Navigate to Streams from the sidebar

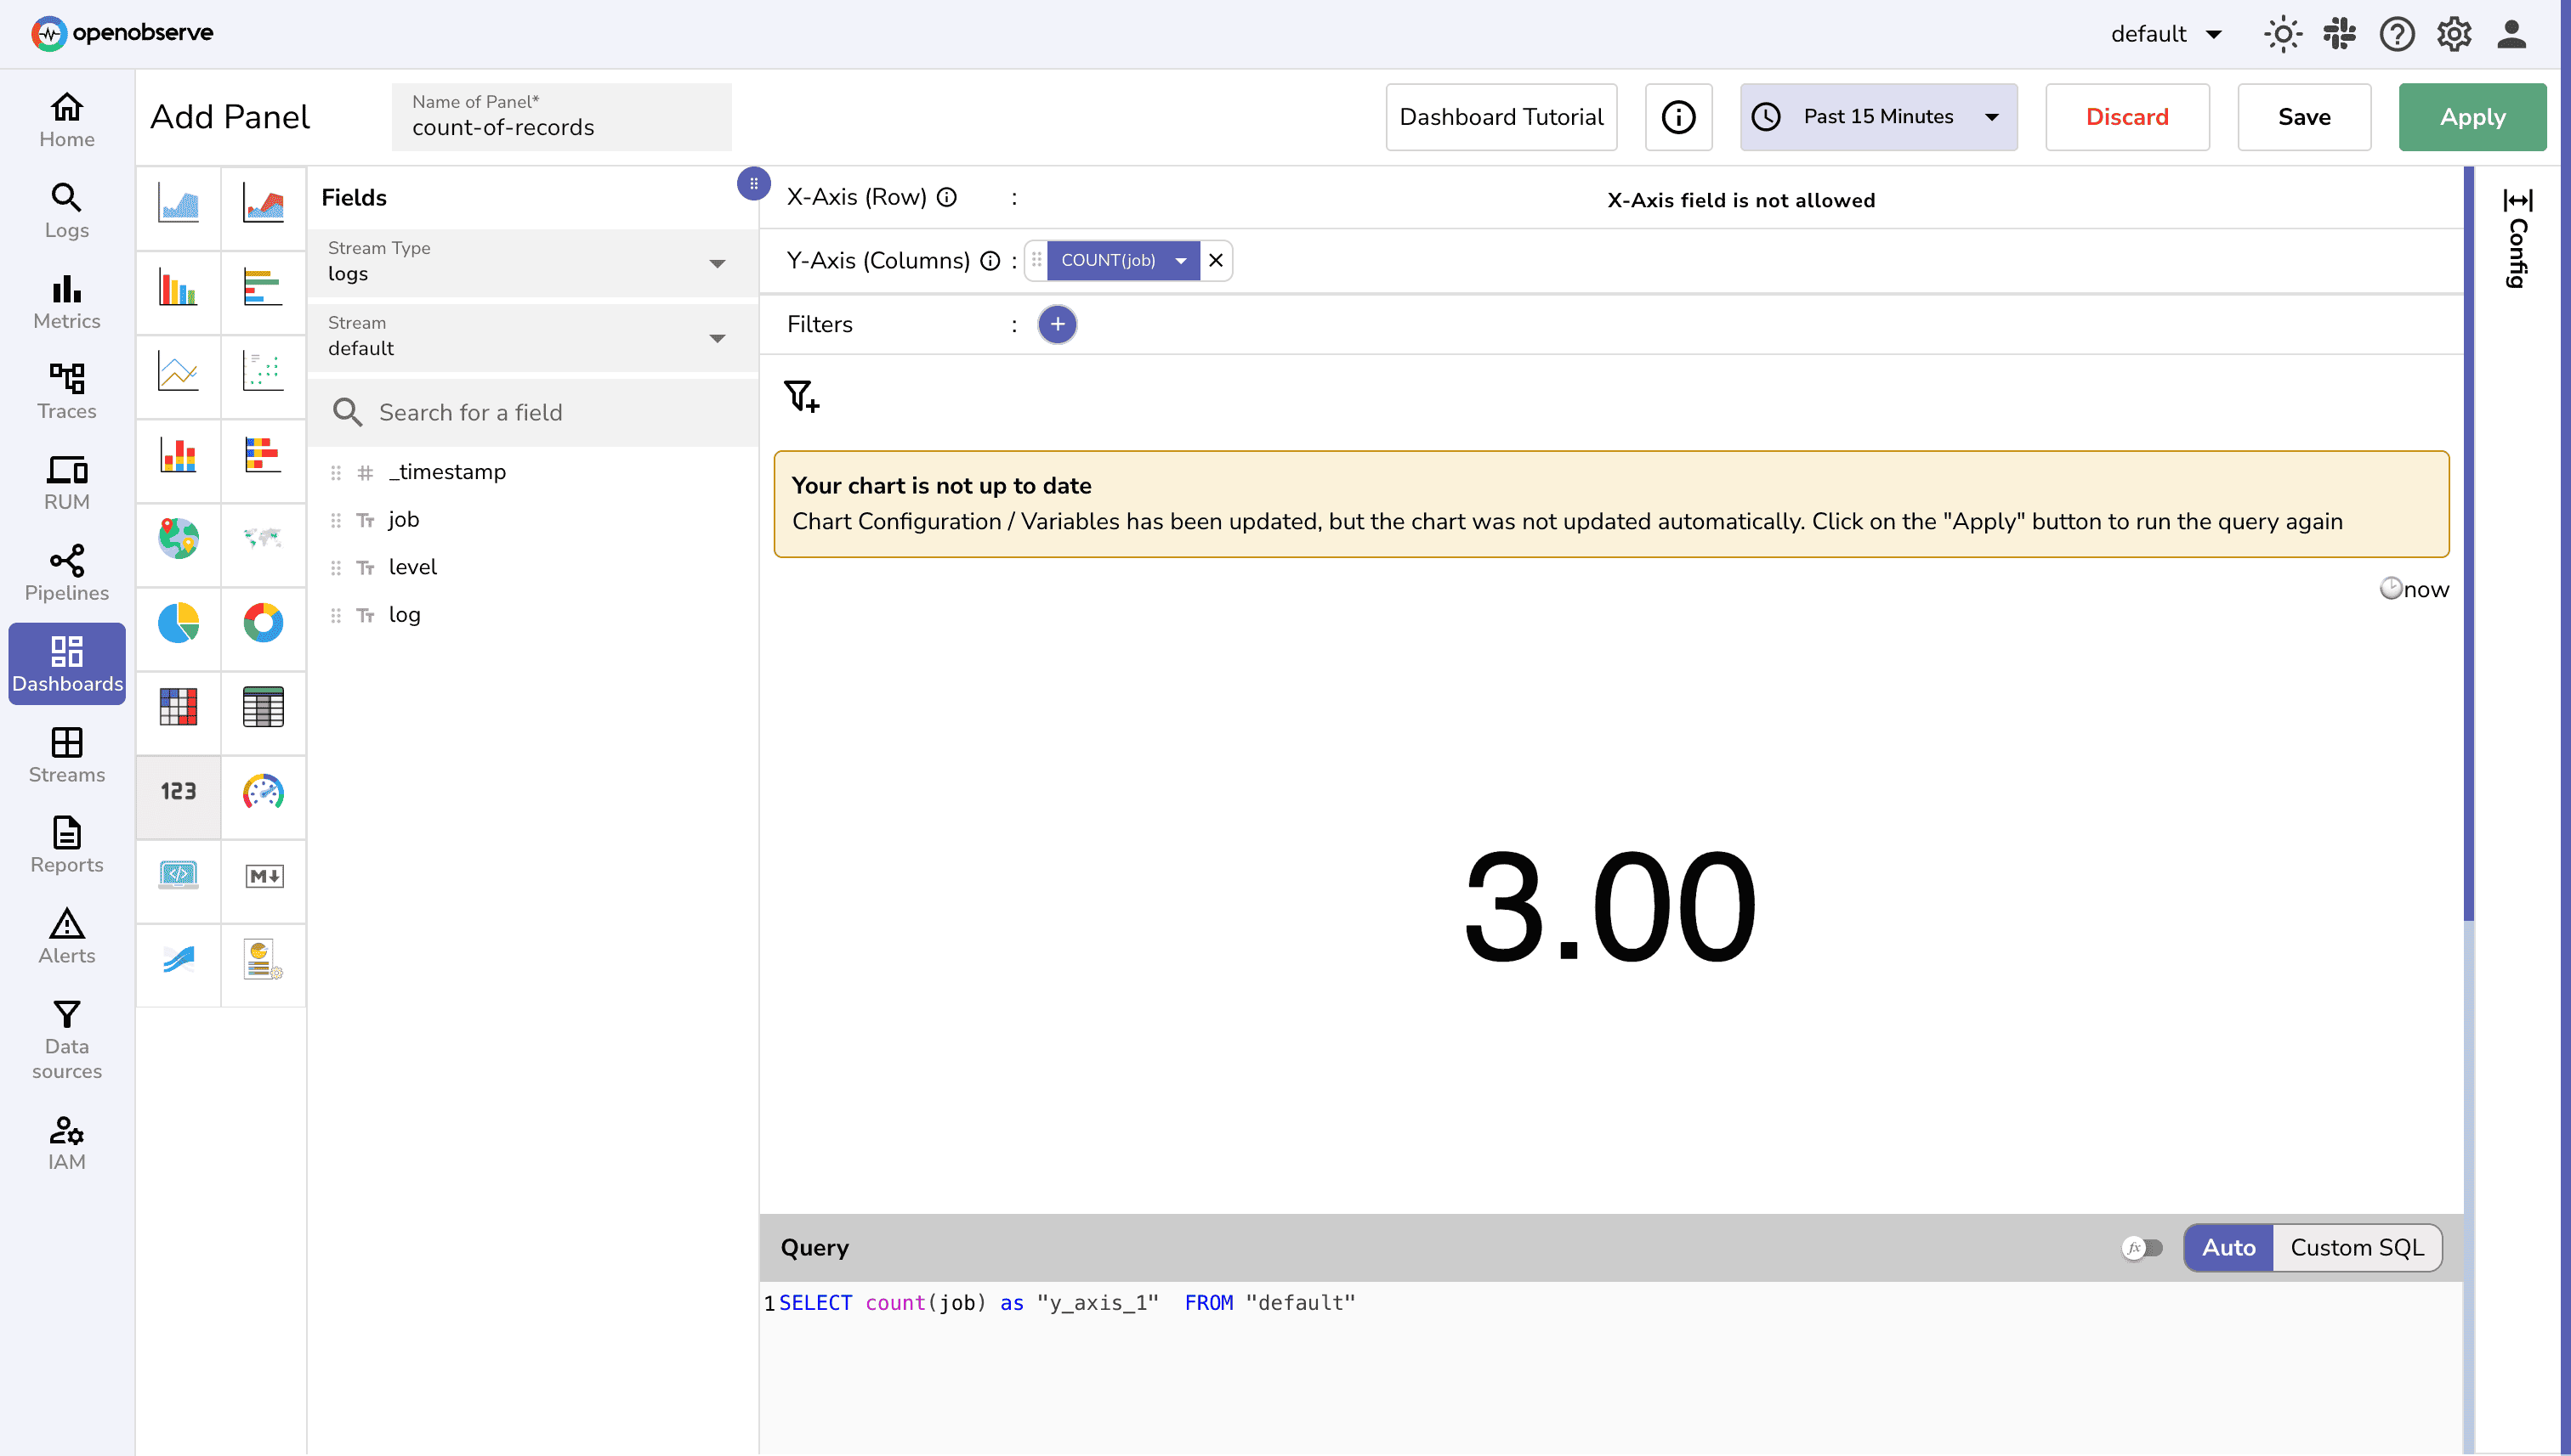[x=66, y=755]
